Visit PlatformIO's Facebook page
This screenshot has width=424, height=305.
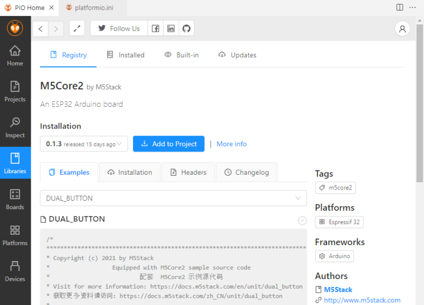pos(155,28)
